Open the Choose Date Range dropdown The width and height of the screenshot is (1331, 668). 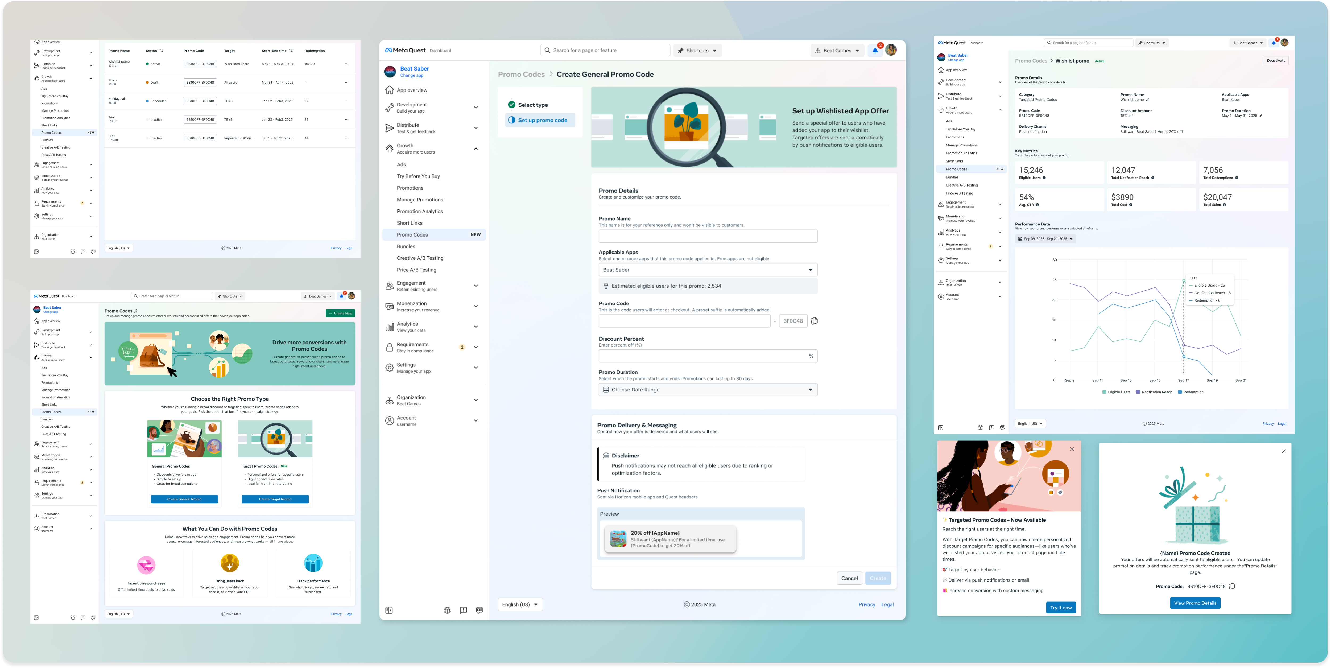click(707, 390)
